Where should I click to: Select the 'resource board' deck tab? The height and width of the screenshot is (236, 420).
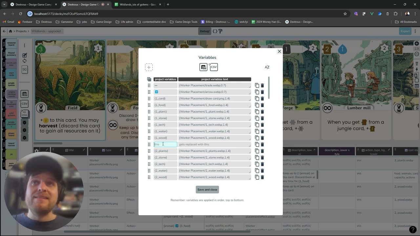(x=11, y=44)
